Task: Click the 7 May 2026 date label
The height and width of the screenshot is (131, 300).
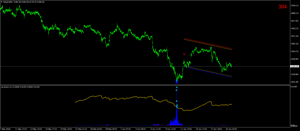Action: click(x=6, y=129)
